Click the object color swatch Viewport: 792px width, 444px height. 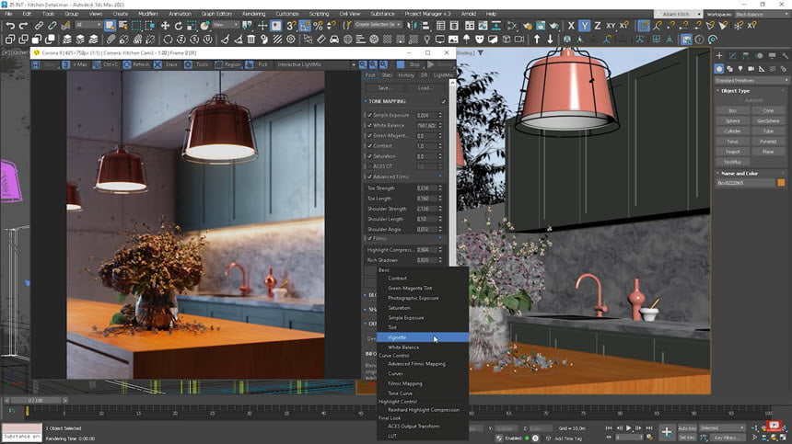click(781, 183)
